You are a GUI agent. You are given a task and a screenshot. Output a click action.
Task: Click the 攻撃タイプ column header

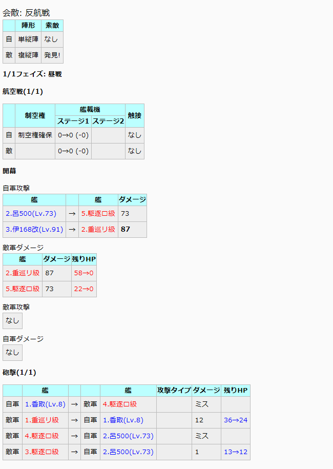click(174, 391)
